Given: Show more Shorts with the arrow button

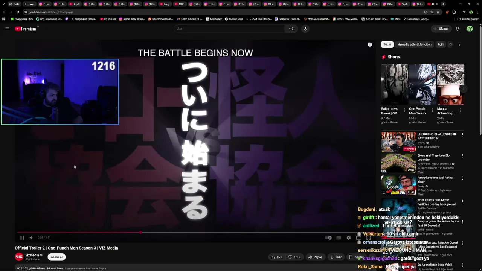Looking at the screenshot, I should point(464,89).
